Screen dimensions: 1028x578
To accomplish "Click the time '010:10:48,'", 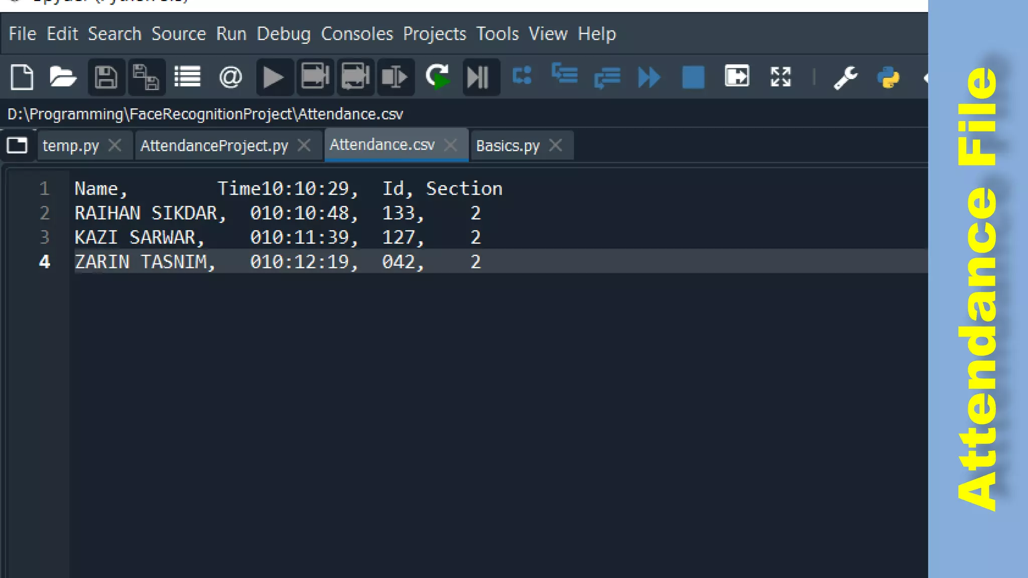I will point(305,214).
